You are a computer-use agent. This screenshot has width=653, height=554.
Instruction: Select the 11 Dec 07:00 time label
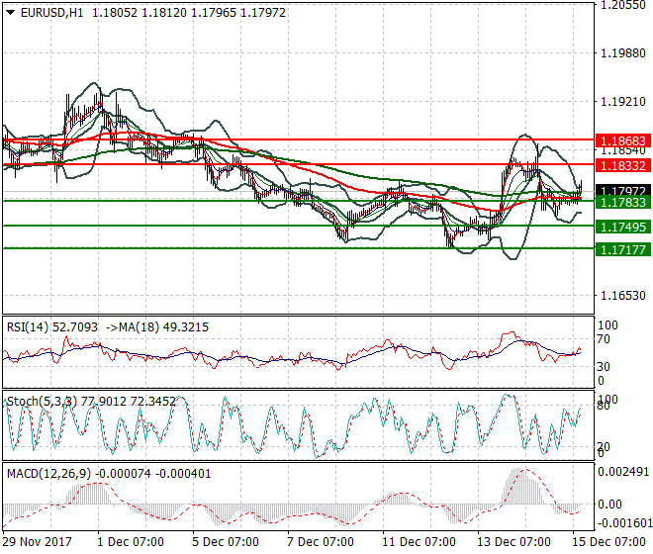419,542
